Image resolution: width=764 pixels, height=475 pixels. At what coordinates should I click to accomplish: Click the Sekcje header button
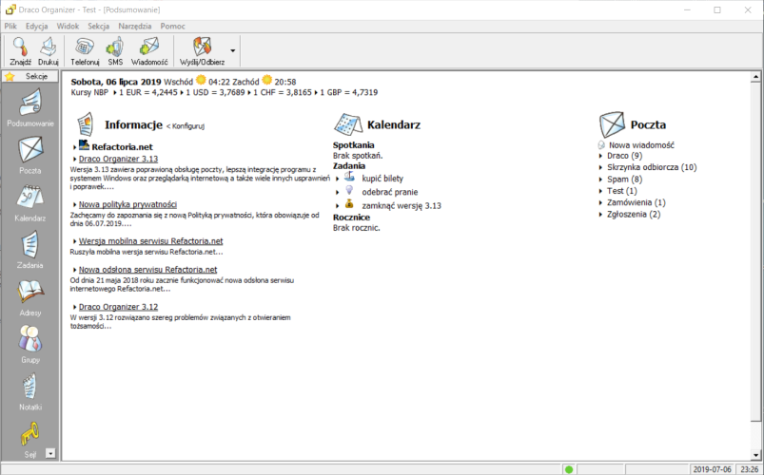(30, 76)
